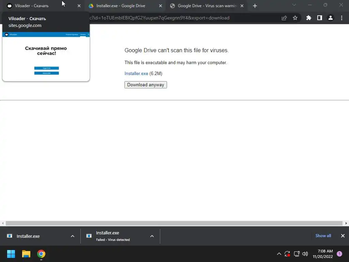Open the Installer.exe file link
Viewport: 349px width, 262px height.
coord(136,74)
